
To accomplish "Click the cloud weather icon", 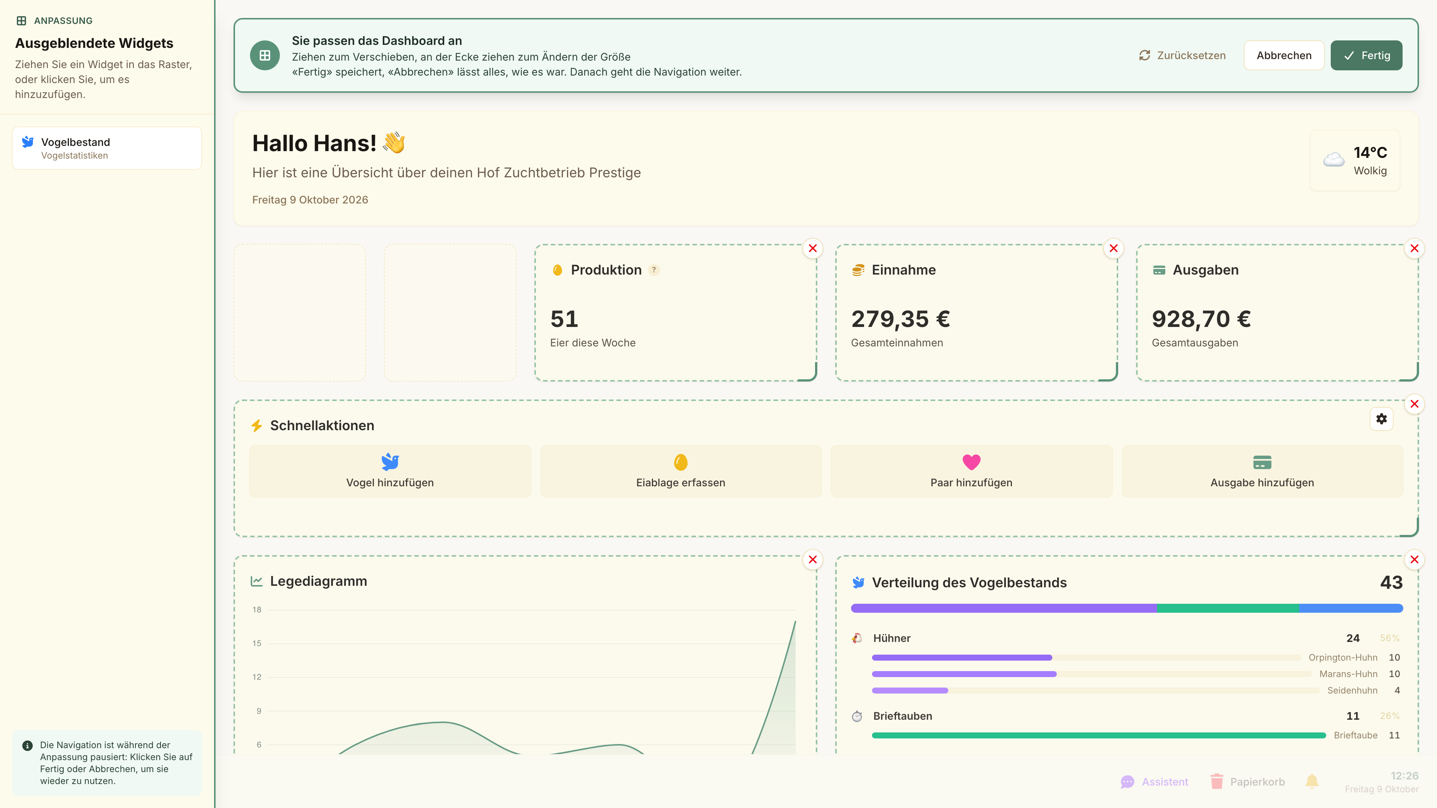I will pos(1333,160).
